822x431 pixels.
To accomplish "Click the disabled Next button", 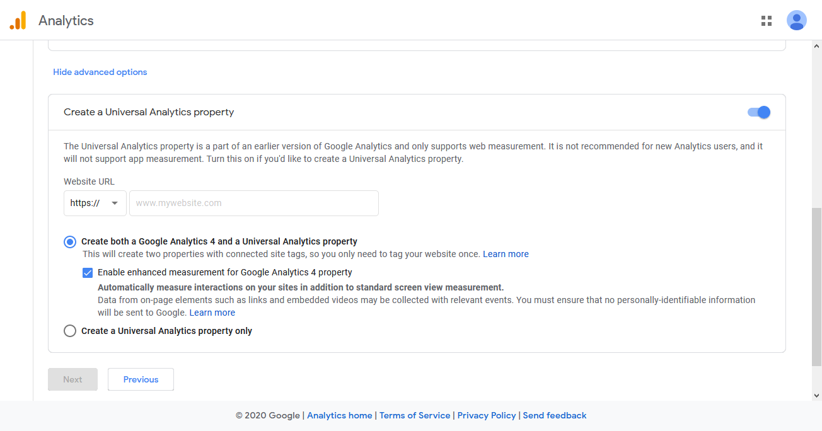I will [x=72, y=379].
